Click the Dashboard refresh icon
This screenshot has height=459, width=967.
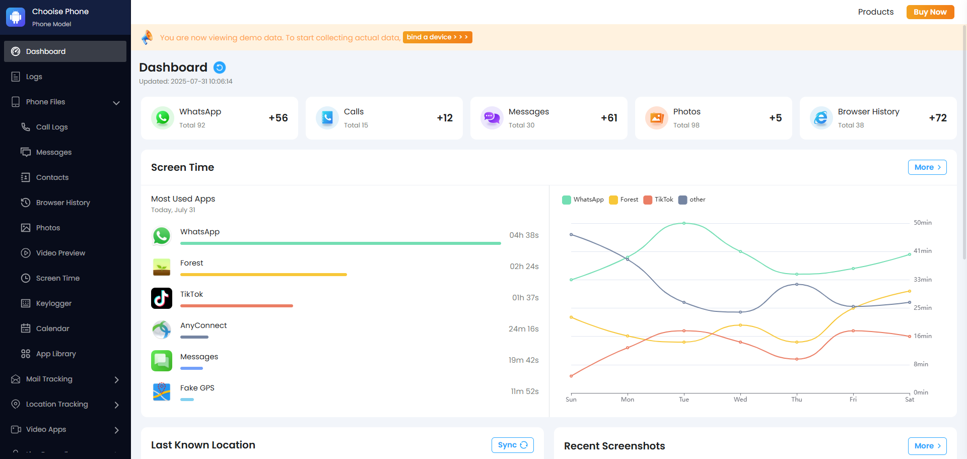point(220,68)
